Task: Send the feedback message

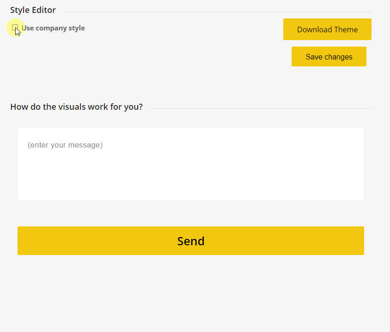Action: (x=190, y=241)
